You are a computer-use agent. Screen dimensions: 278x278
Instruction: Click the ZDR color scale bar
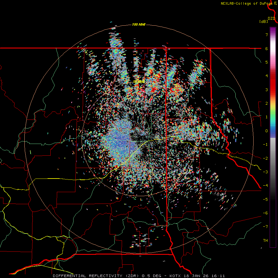click(273, 137)
